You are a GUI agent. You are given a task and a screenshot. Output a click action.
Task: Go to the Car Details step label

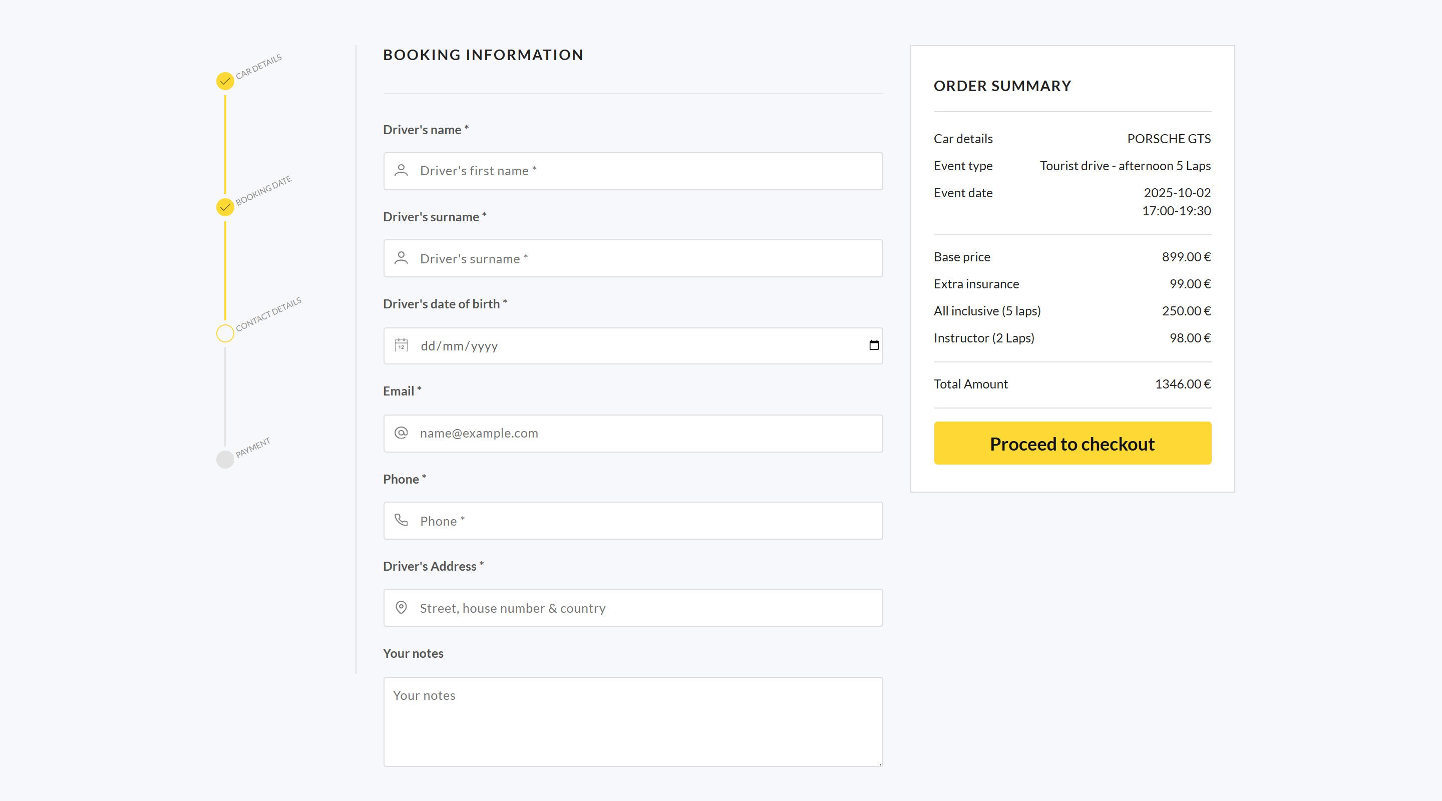[259, 67]
